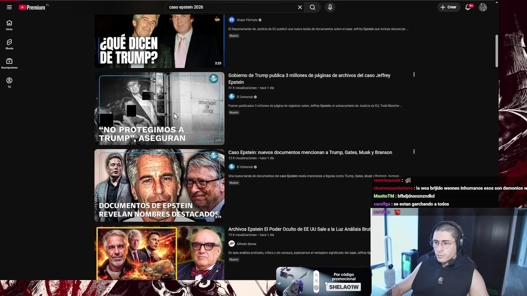
Task: Click description 'El Departamento de Justicia de EU'
Action: click(318, 29)
